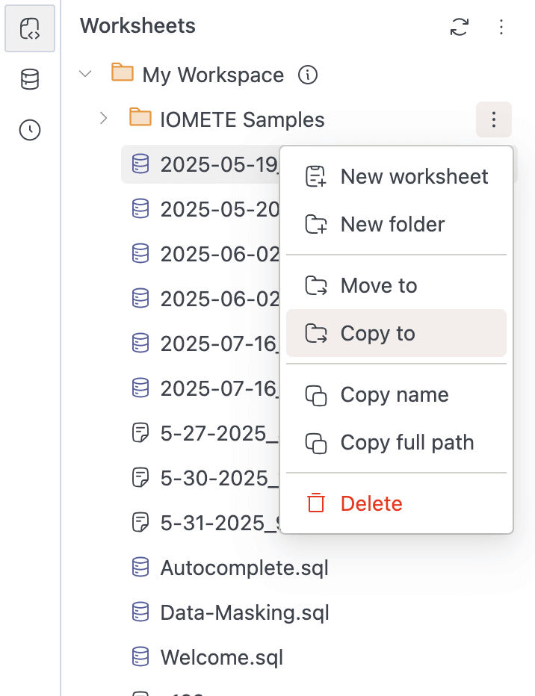Open the Worksheets overflow menu

tap(501, 27)
